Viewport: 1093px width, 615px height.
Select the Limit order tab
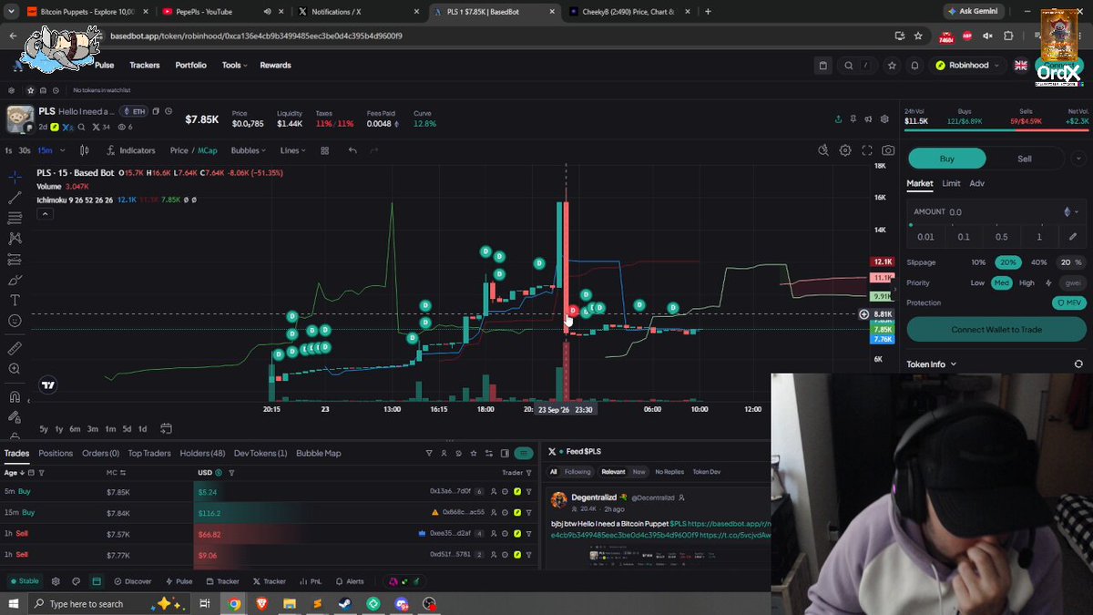951,183
